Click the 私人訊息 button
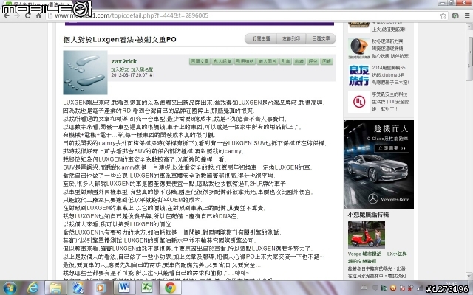This screenshot has height=295, width=473. coord(222,61)
